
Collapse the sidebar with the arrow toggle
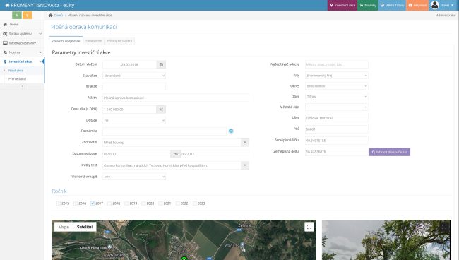(22, 86)
